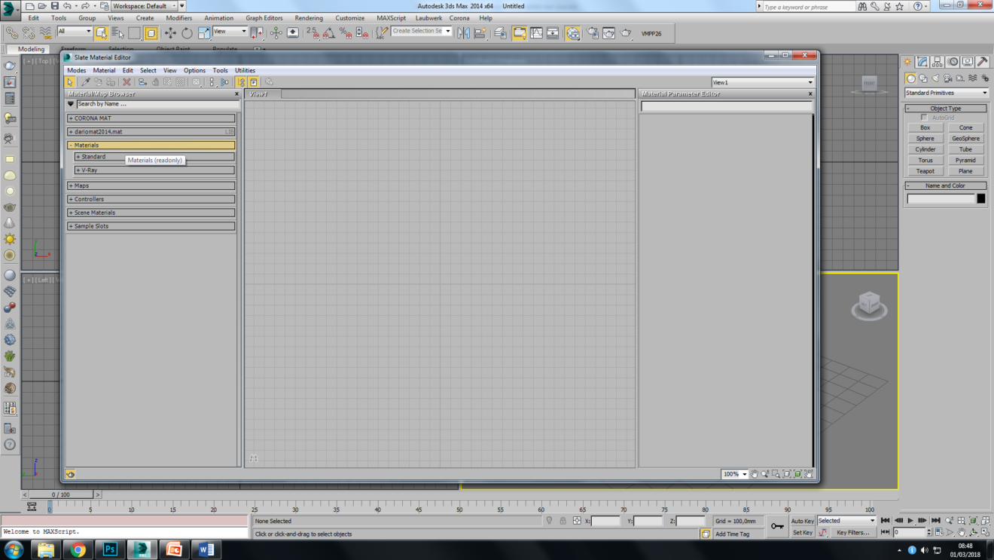Choose the Select and Scale tool
This screenshot has width=994, height=560.
[203, 33]
